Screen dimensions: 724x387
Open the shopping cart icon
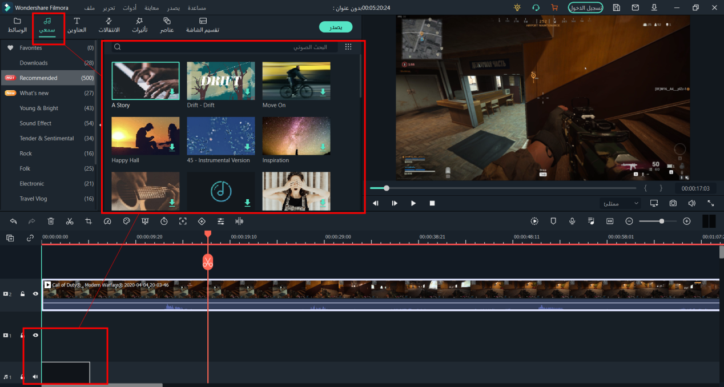click(x=554, y=8)
